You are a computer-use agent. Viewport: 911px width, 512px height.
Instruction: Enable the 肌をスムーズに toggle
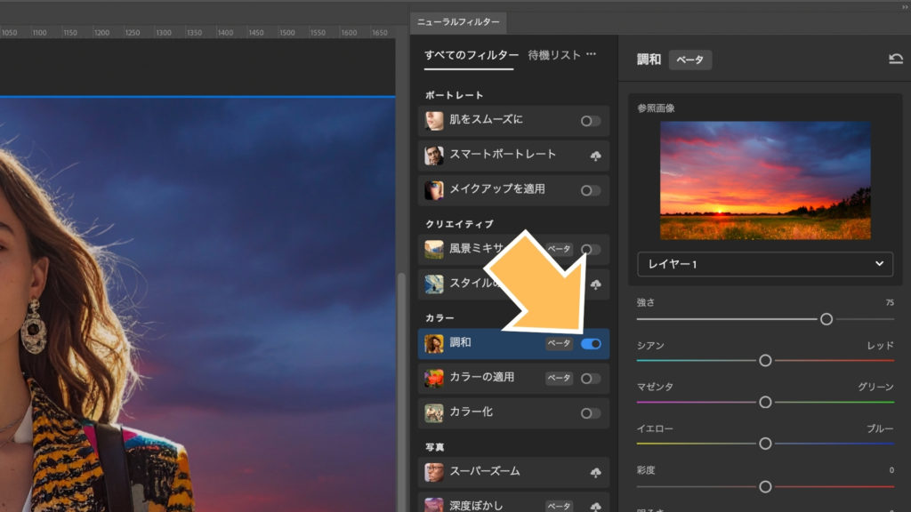(590, 121)
